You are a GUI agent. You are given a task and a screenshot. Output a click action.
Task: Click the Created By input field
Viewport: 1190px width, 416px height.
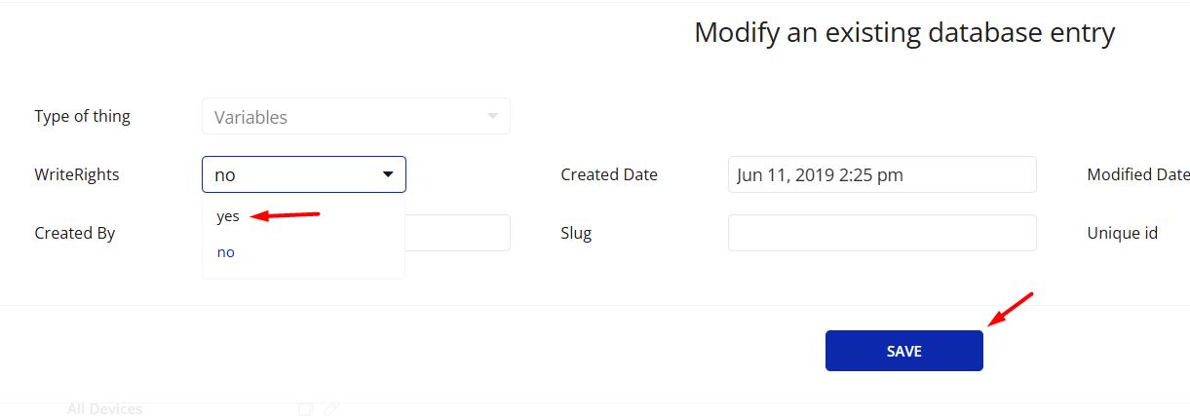click(457, 233)
